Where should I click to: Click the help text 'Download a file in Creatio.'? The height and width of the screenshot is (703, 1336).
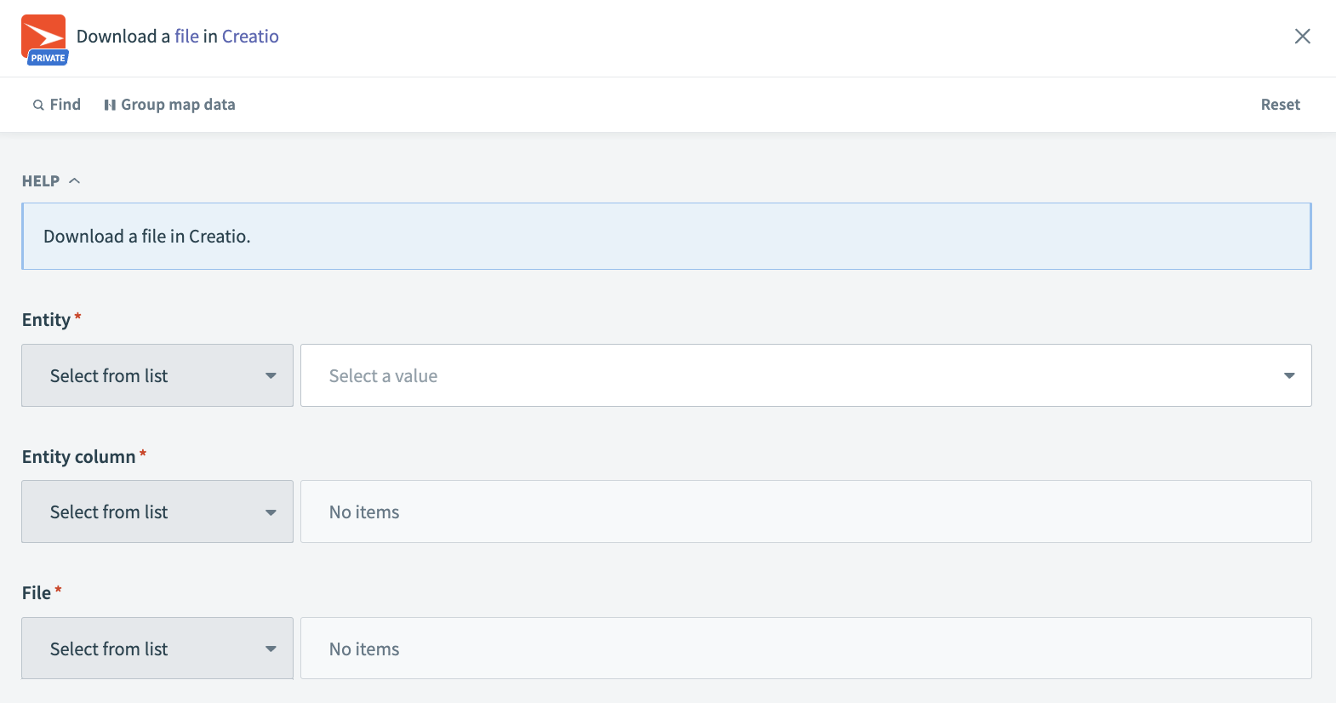tap(147, 237)
